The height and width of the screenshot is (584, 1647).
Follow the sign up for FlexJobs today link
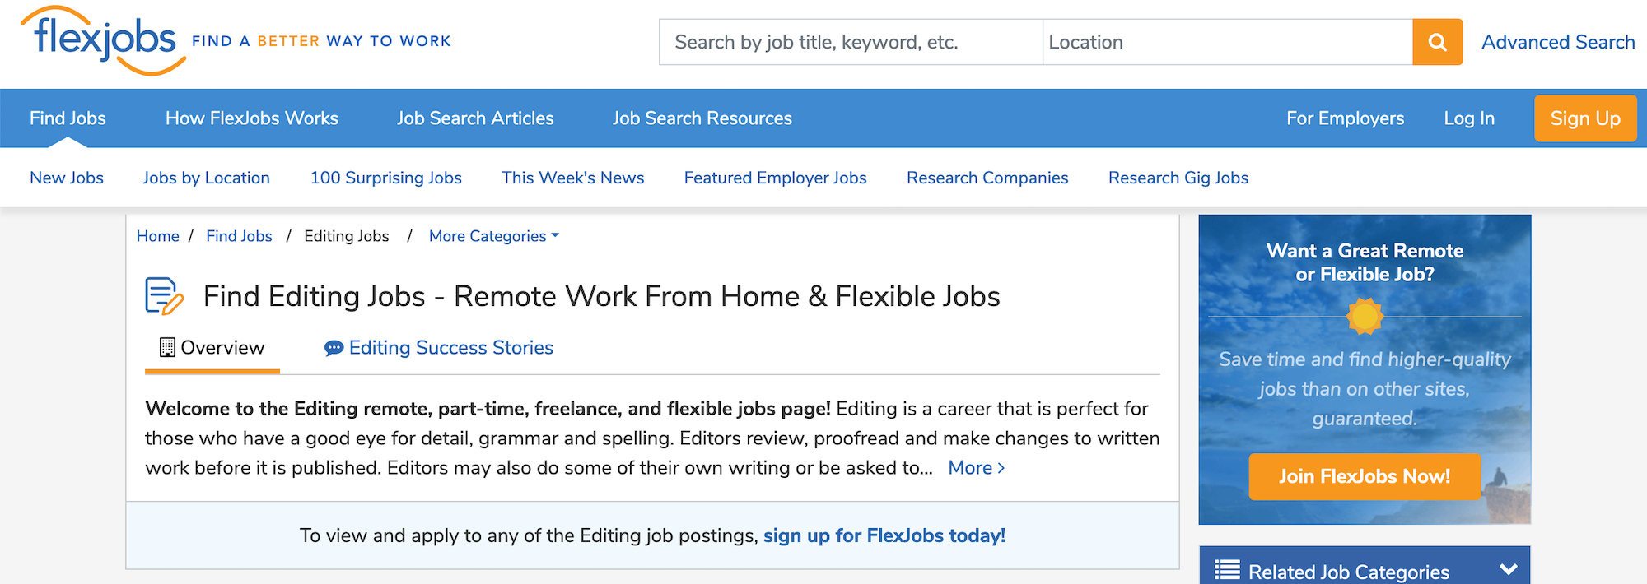[x=884, y=535]
